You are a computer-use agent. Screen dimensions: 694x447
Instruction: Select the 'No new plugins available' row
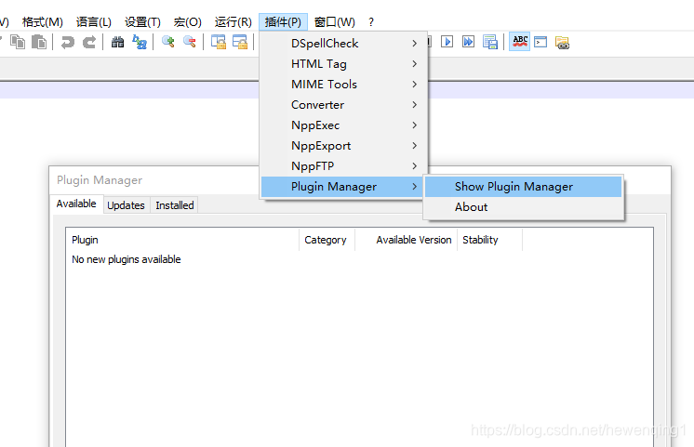click(x=127, y=259)
